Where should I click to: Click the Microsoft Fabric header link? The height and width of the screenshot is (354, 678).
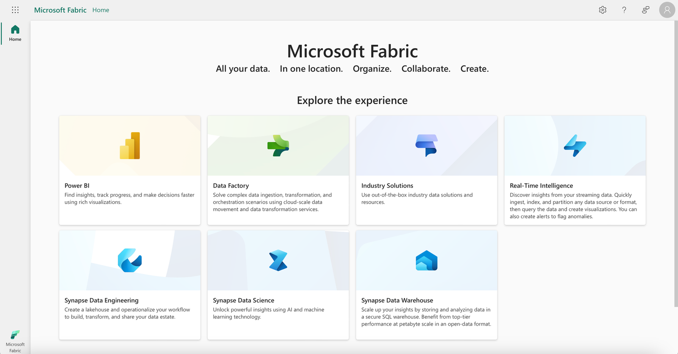pyautogui.click(x=60, y=10)
